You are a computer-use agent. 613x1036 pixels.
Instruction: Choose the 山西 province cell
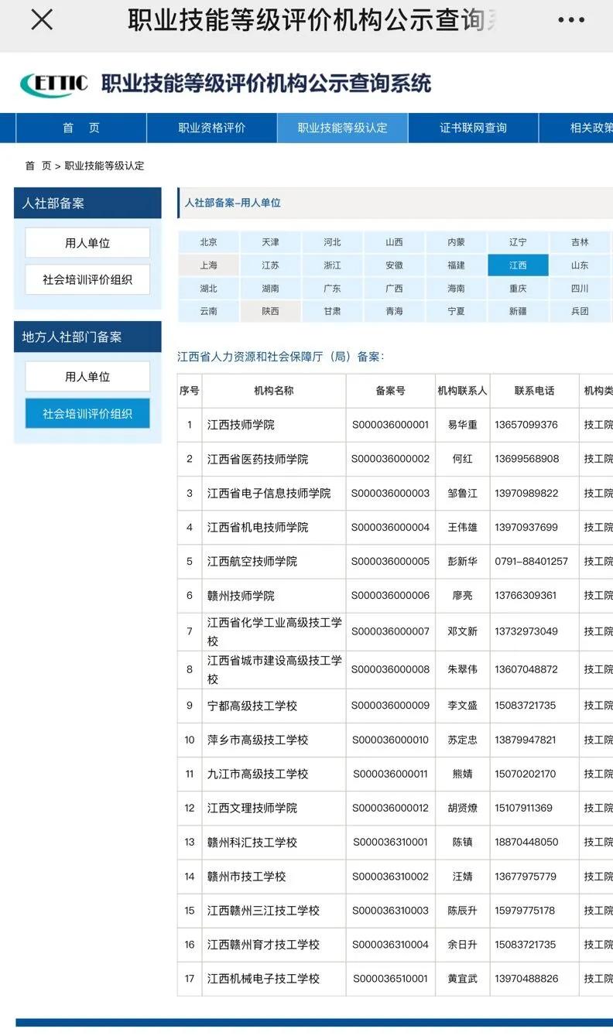coord(395,242)
